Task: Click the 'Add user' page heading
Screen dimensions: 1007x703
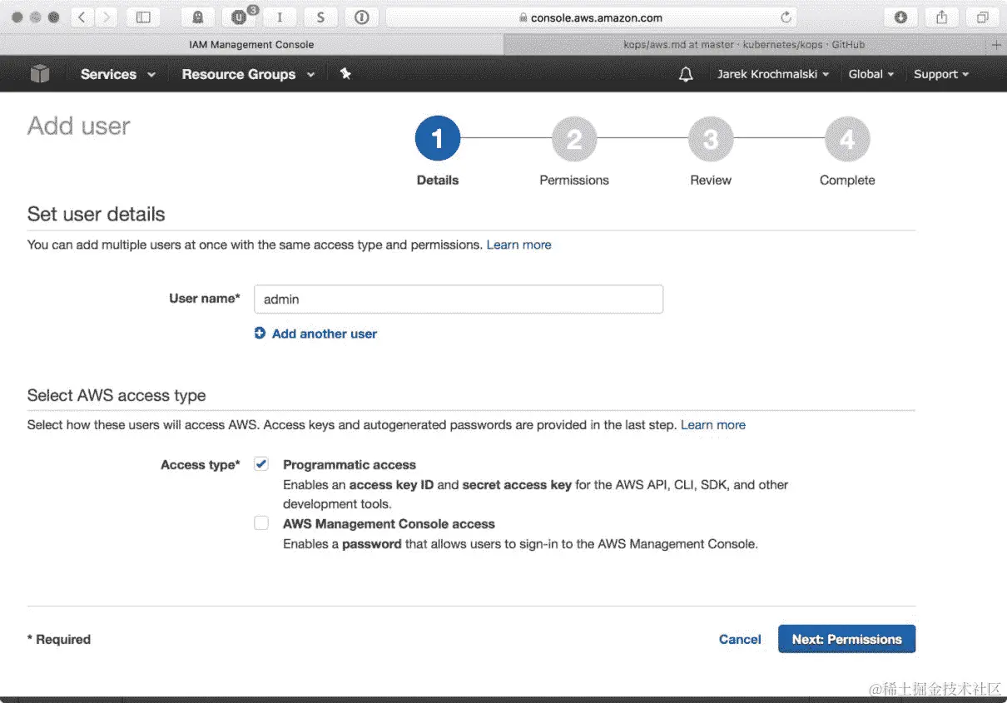Action: [79, 126]
